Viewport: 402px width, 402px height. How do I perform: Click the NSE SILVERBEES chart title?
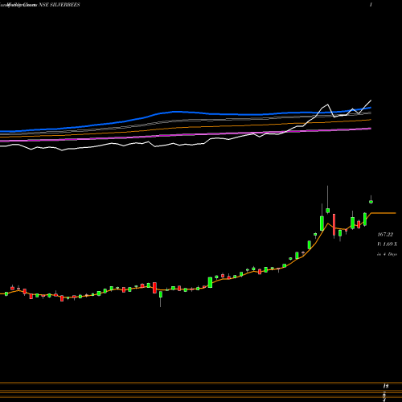[x=59, y=5]
